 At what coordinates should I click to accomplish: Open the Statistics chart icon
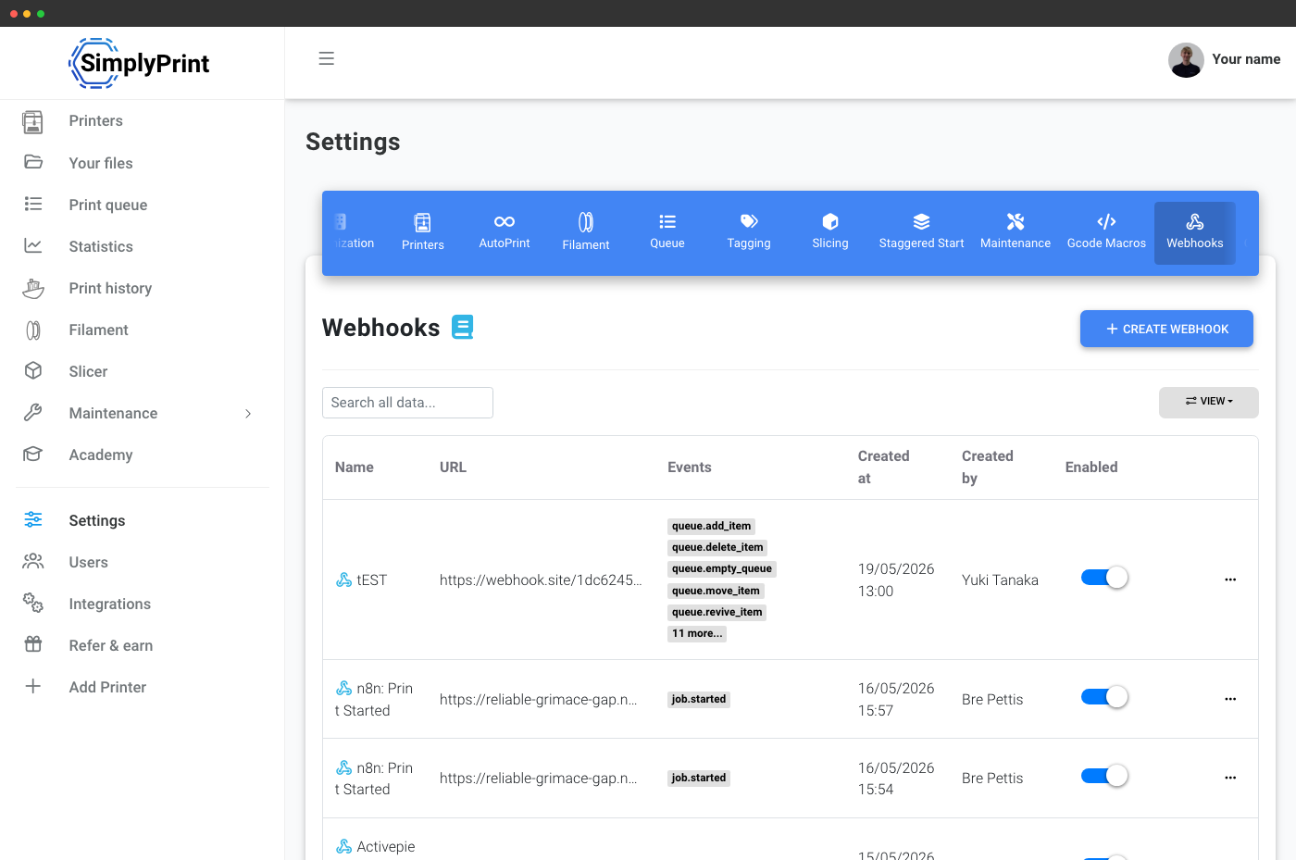click(x=33, y=245)
